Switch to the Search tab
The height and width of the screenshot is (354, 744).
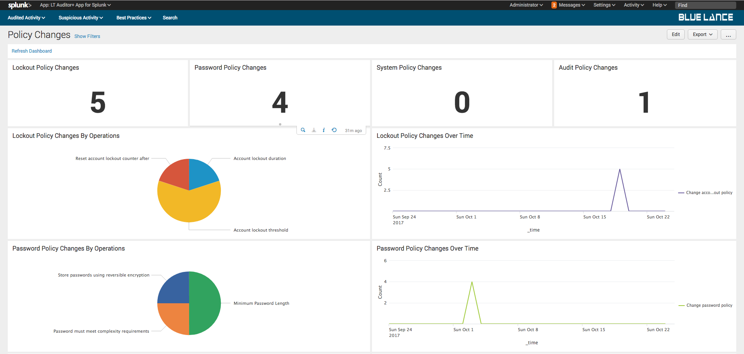point(170,18)
